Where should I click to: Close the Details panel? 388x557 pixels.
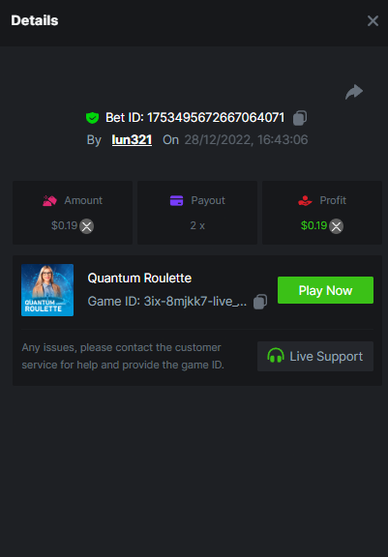(x=373, y=21)
